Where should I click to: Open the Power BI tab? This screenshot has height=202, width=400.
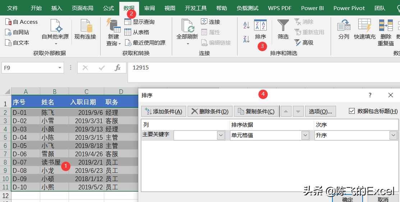click(x=313, y=8)
